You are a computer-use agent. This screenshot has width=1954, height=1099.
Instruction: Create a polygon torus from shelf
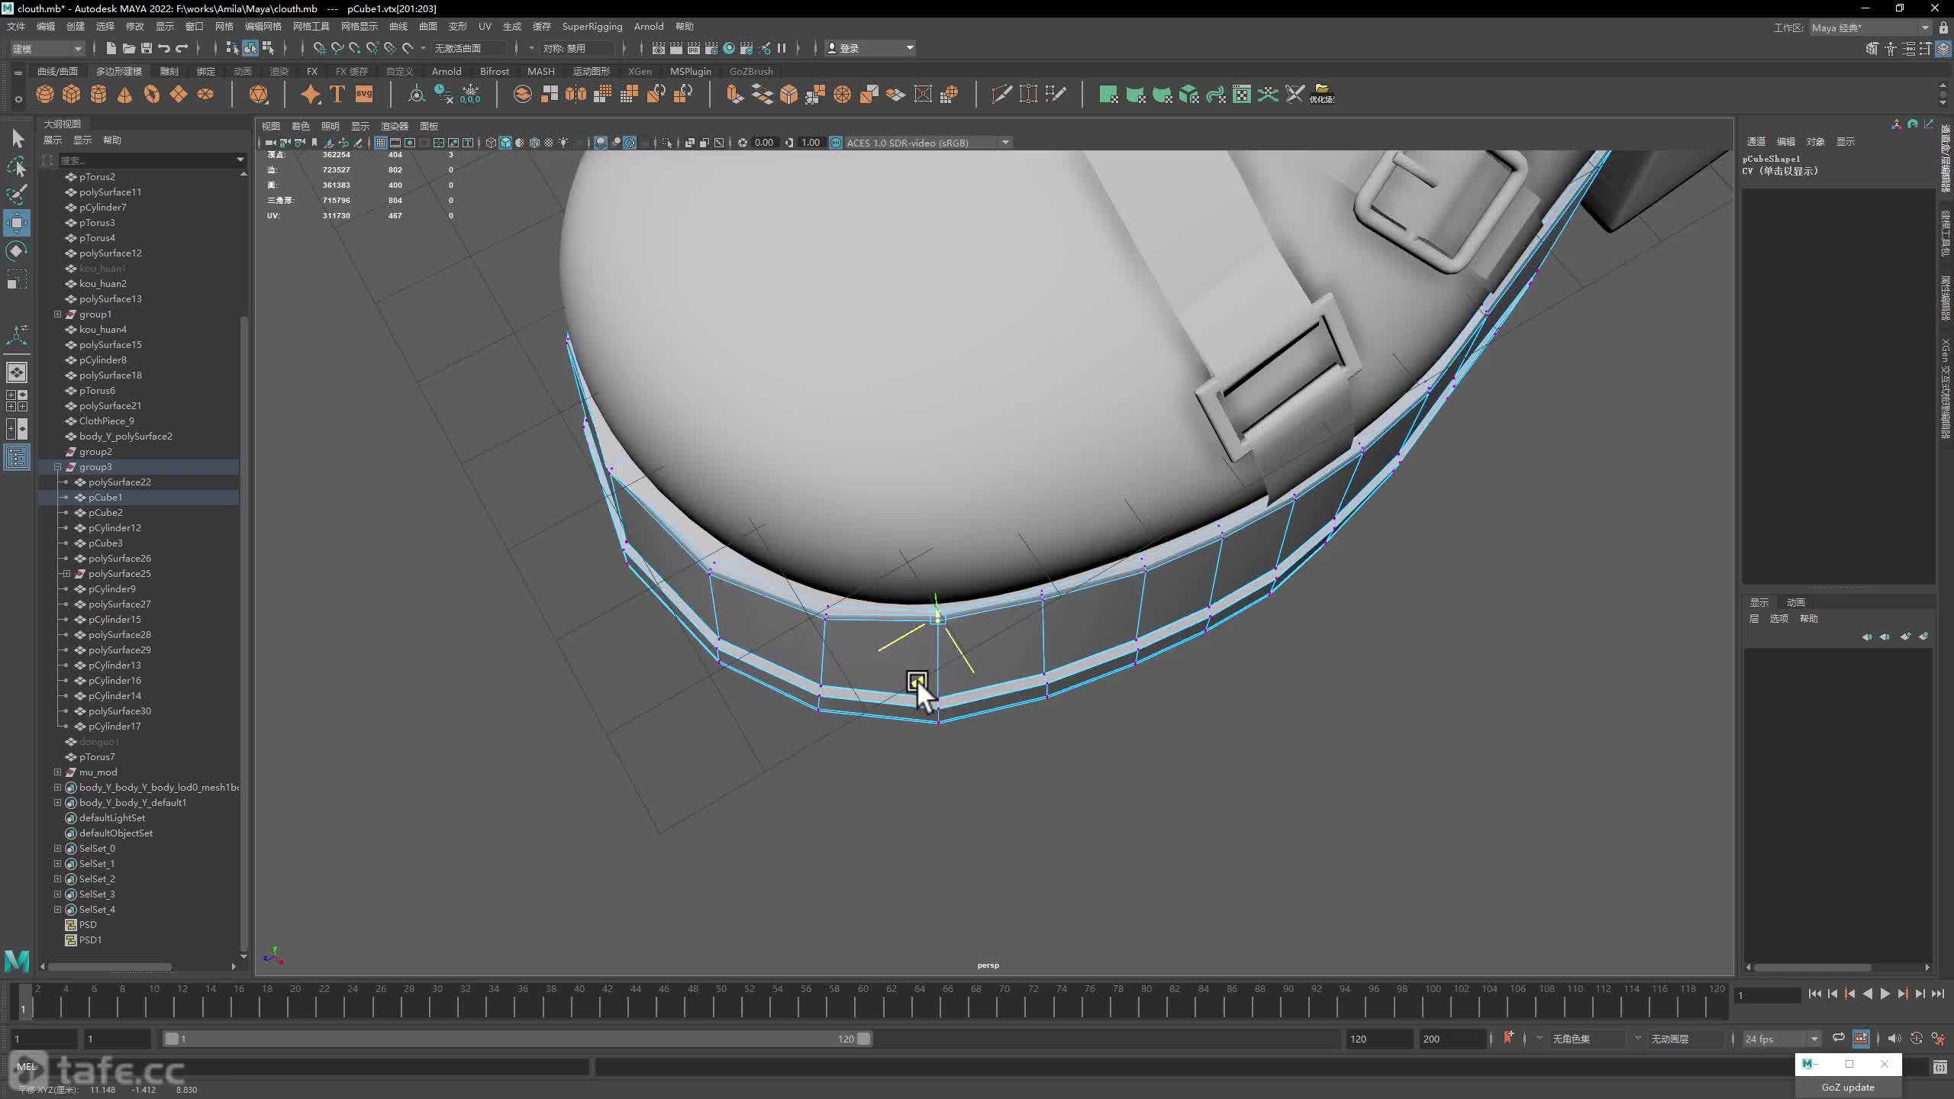pyautogui.click(x=152, y=95)
